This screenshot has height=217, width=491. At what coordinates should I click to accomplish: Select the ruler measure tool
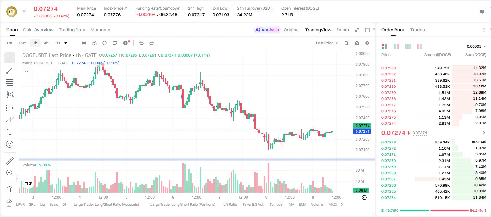point(10,161)
